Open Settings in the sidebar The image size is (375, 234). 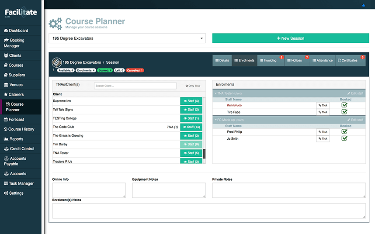coord(16,193)
